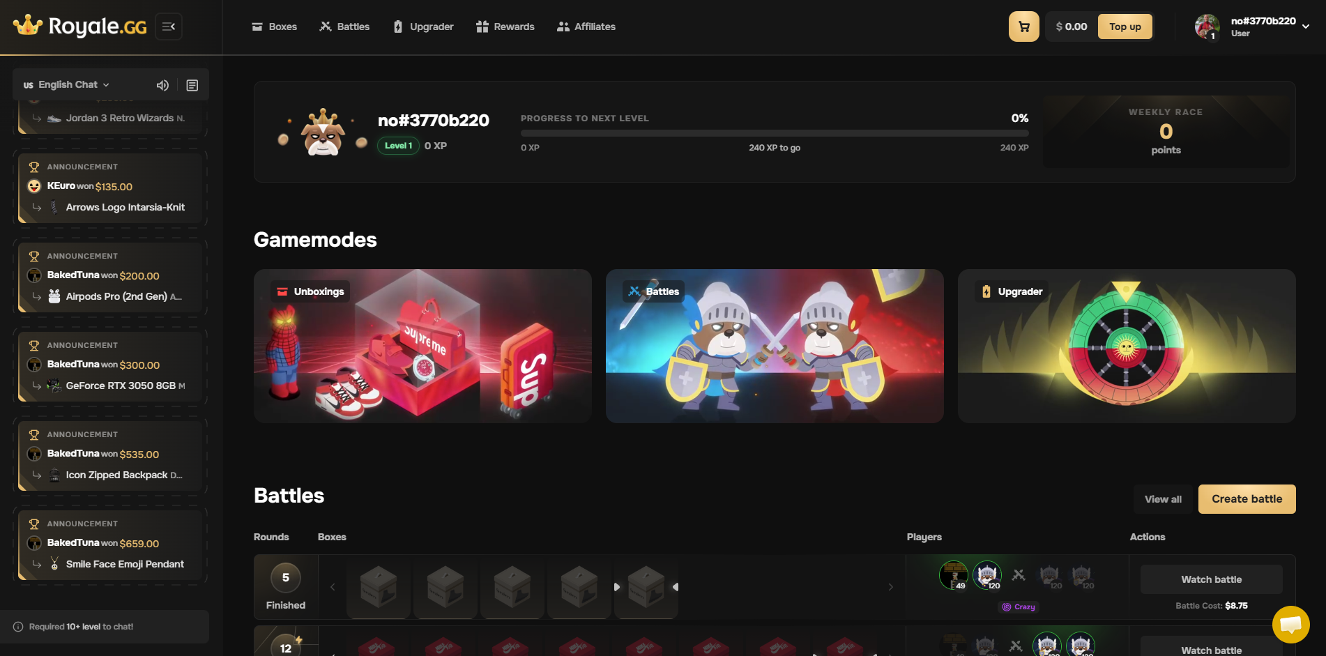
Task: Open the Weekly Race points panel
Action: (x=1166, y=132)
